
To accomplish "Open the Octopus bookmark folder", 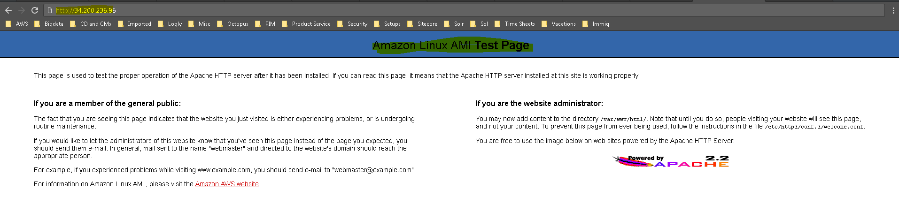I will click(233, 24).
